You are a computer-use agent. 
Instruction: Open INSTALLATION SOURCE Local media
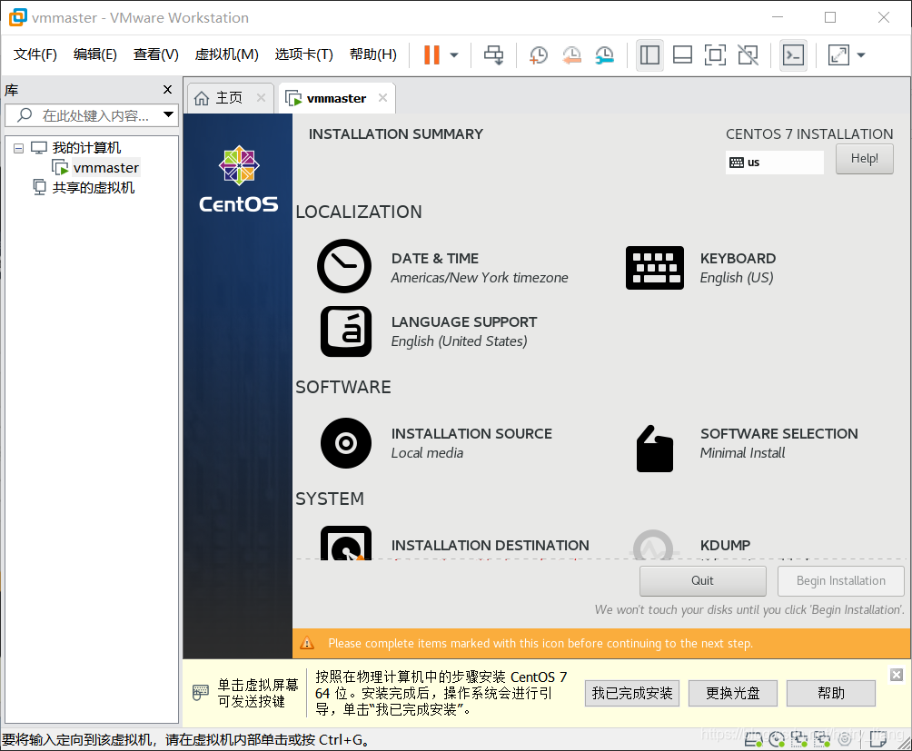(x=471, y=443)
